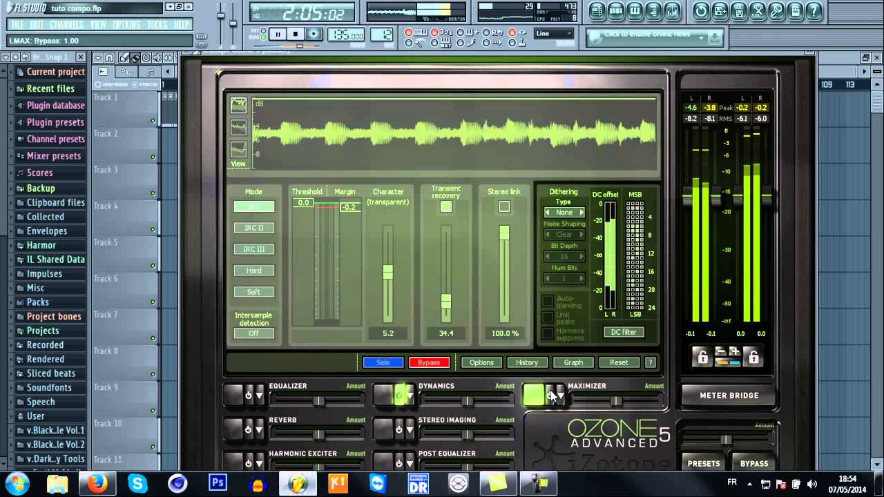Click the render/export floppy disk icon
Viewport: 884px width, 497px height.
[739, 11]
